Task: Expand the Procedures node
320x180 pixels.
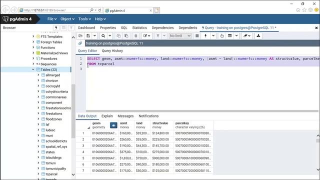Action: 33,58
